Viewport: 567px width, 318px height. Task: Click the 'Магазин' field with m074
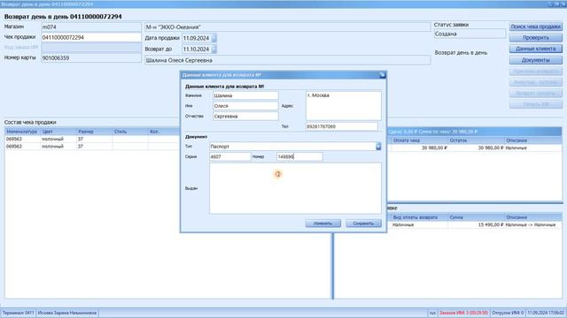(x=91, y=27)
